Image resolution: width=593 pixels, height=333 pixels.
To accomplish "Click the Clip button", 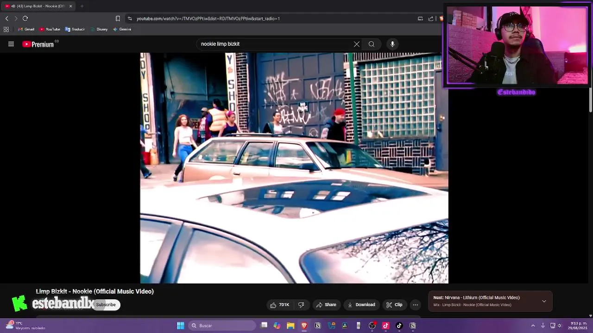I will point(395,305).
